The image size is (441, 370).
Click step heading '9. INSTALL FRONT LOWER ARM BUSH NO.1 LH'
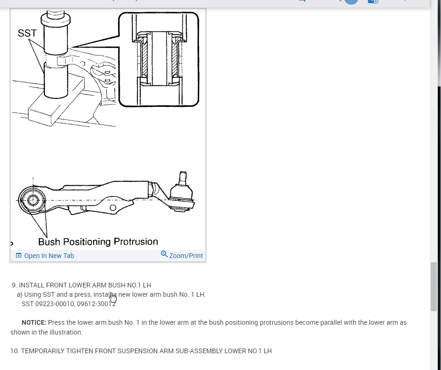81,285
